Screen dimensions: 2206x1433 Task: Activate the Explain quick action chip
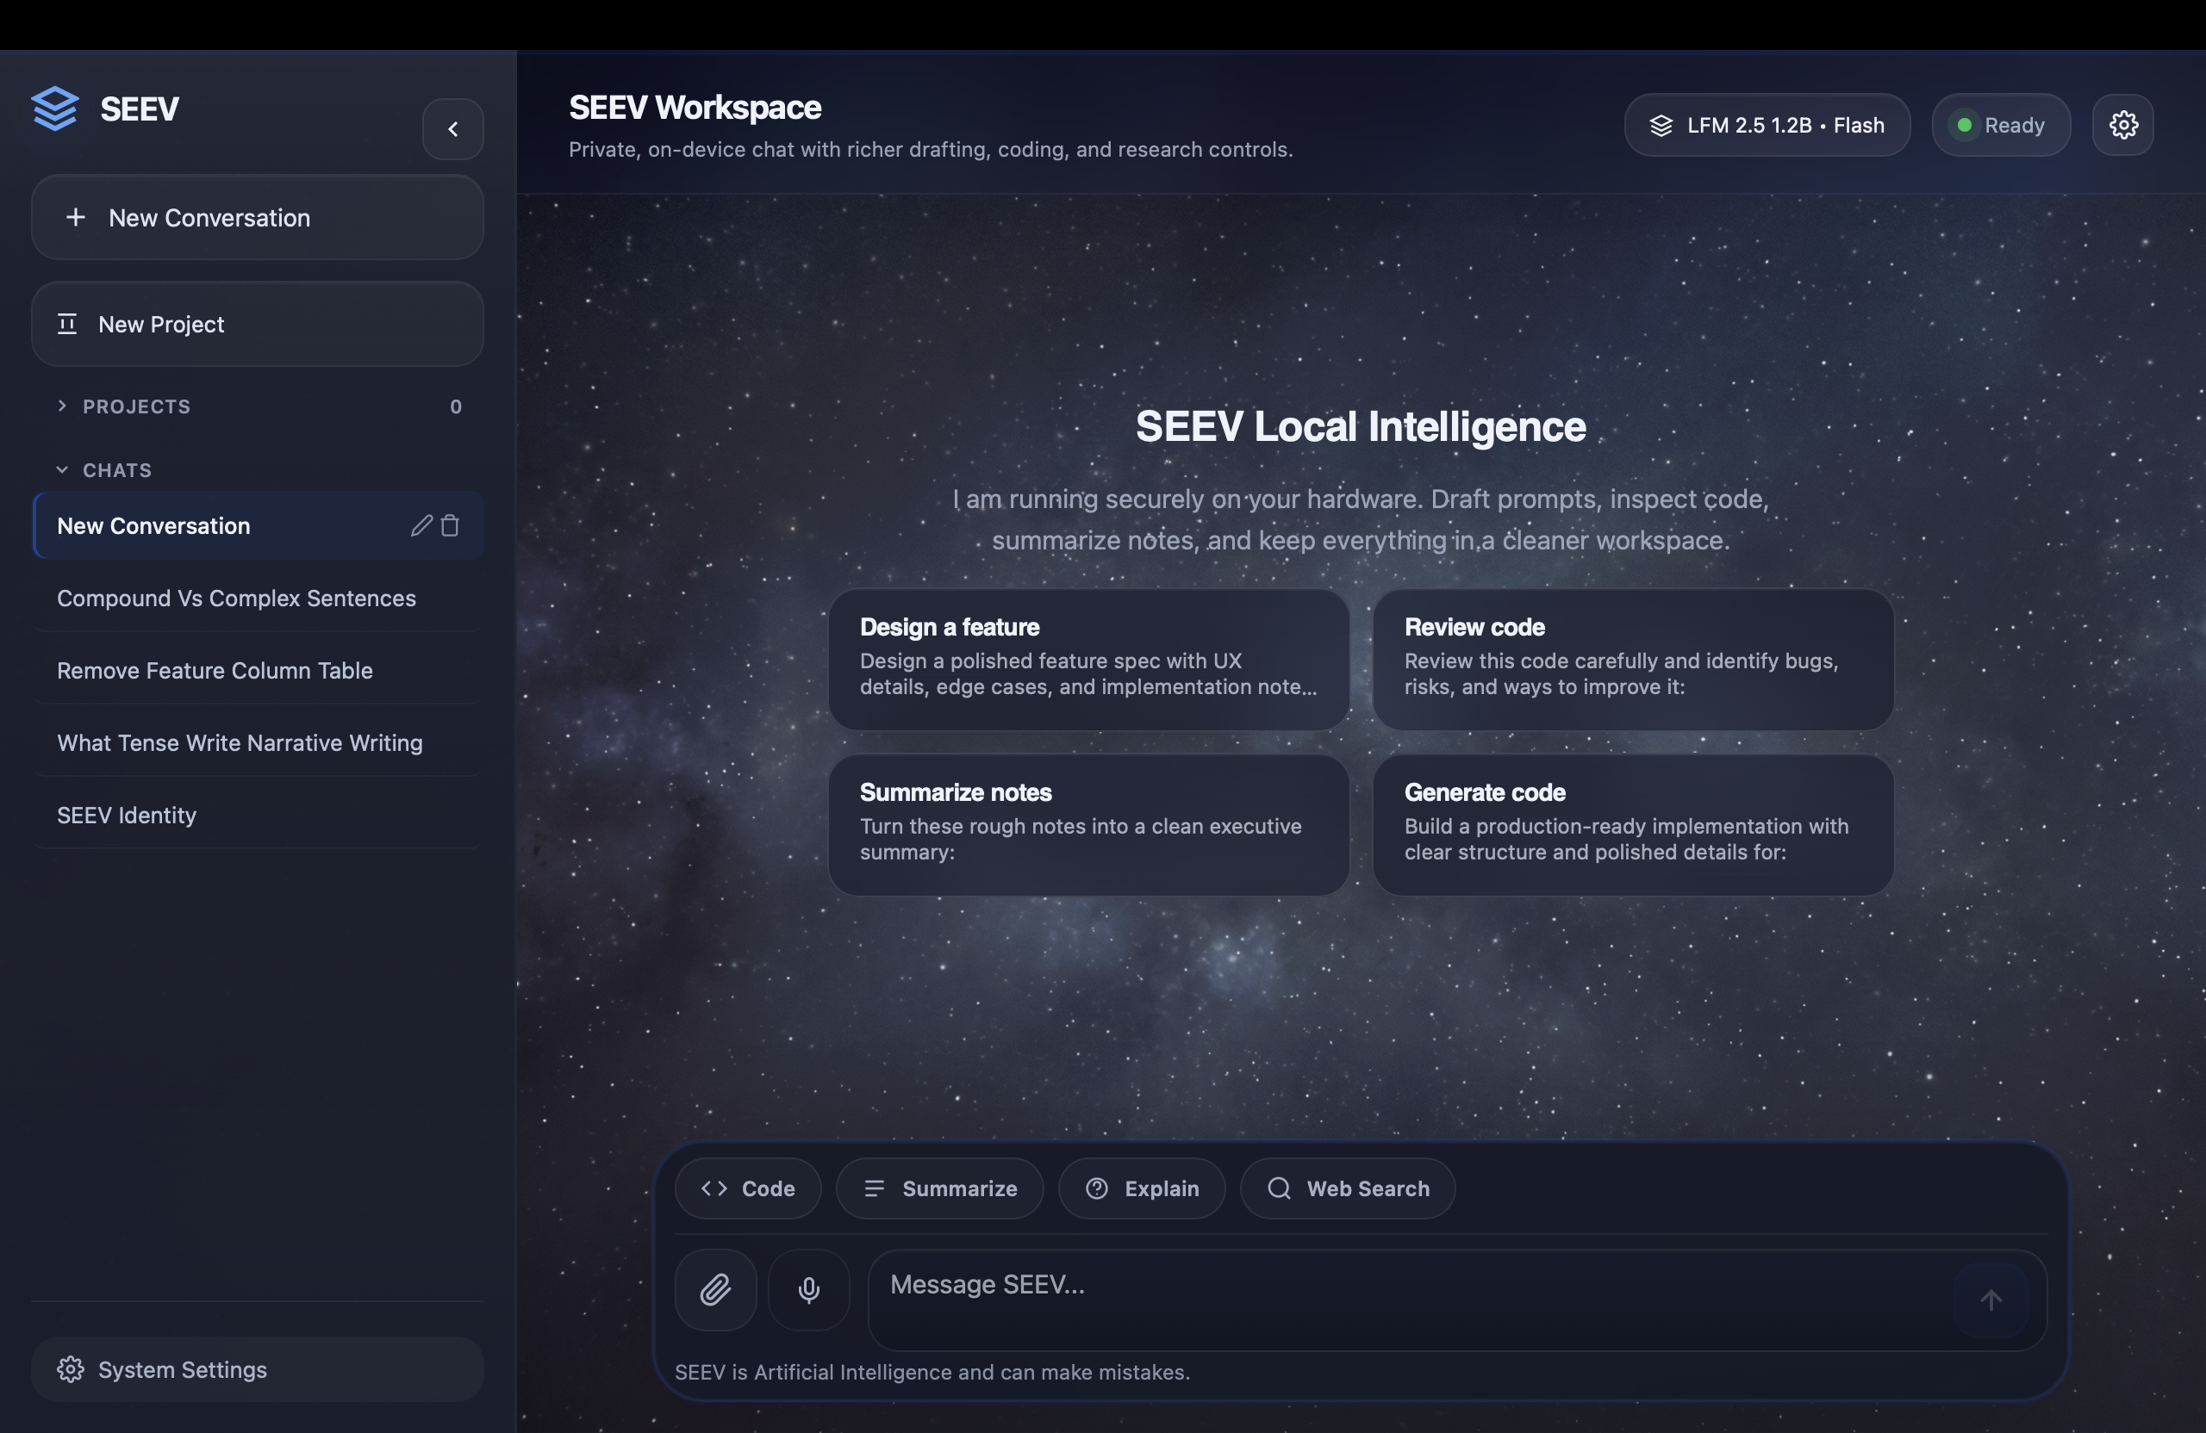pos(1142,1188)
